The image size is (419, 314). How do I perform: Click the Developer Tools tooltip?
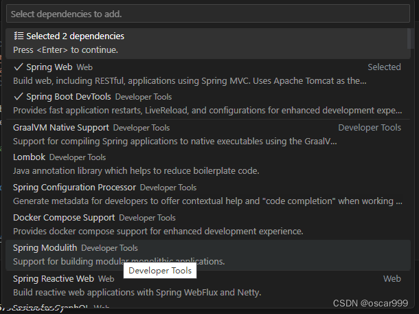tap(160, 271)
